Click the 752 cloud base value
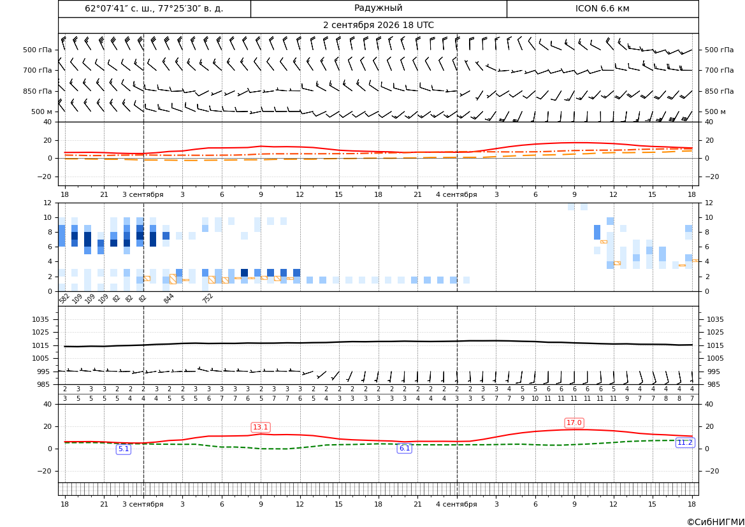The width and height of the screenshot is (745, 527). 208,299
